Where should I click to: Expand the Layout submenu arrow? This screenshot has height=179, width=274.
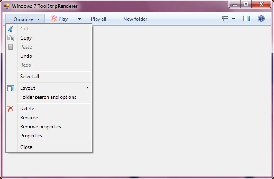click(x=87, y=88)
